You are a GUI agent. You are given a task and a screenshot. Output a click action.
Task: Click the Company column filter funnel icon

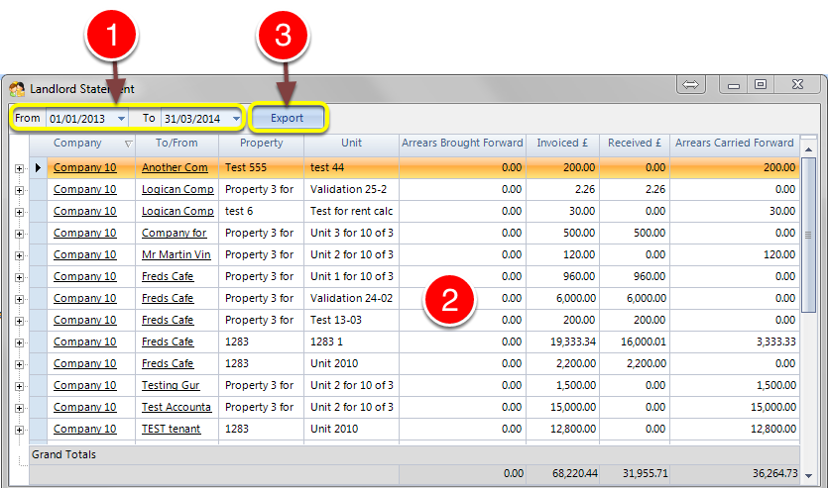[x=128, y=144]
